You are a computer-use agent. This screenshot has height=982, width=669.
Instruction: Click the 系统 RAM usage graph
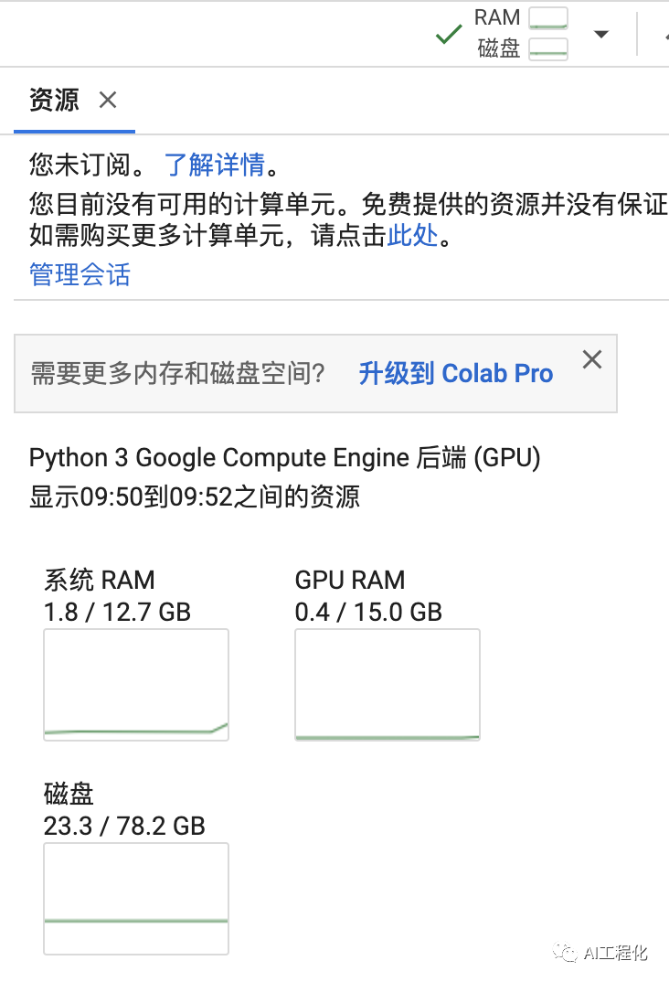click(136, 684)
